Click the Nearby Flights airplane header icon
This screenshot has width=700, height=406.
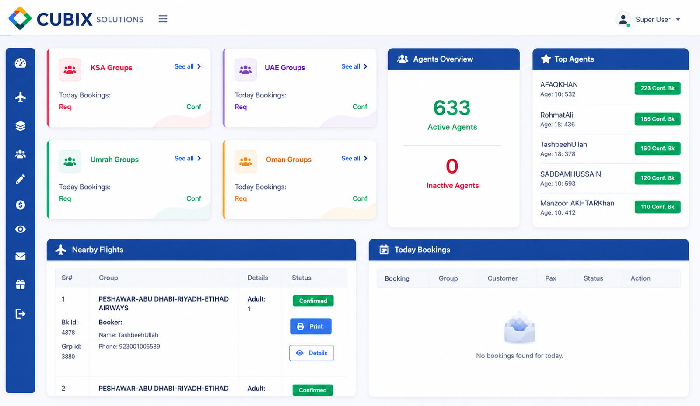click(61, 250)
